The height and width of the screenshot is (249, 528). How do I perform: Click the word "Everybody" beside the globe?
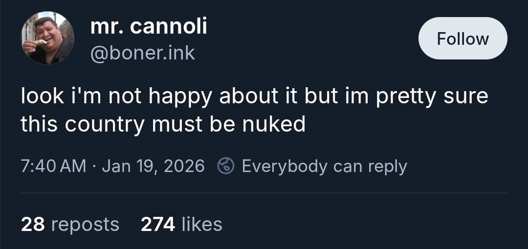(285, 166)
